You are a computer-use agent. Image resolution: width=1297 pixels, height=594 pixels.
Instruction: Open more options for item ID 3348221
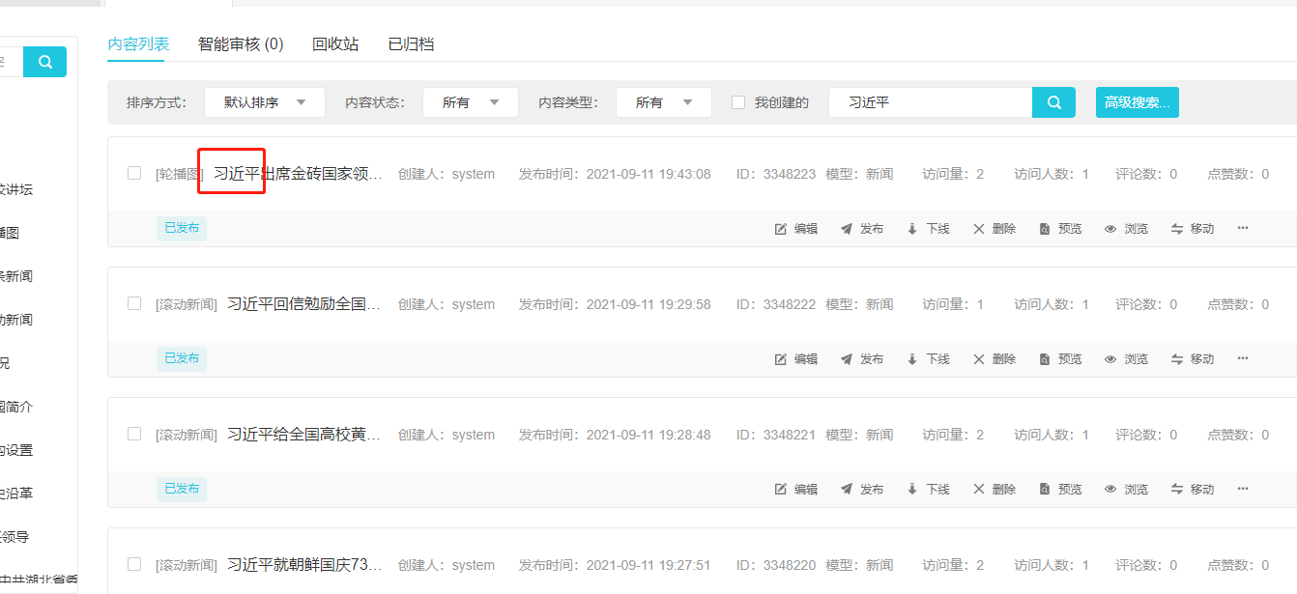[x=1243, y=490]
